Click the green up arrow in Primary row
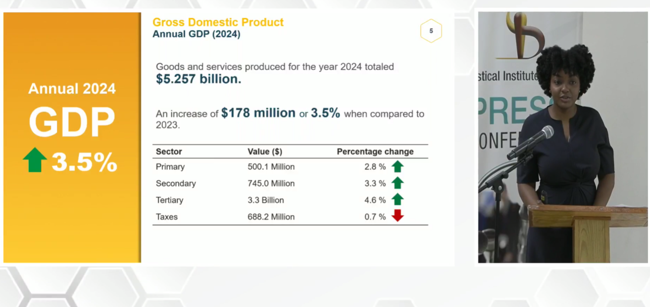Viewport: 650px width, 307px height. (398, 167)
